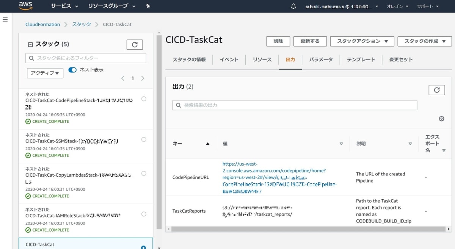The height and width of the screenshot is (249, 455).
Task: Collapse the stacks panel header icon
Action: (30, 44)
